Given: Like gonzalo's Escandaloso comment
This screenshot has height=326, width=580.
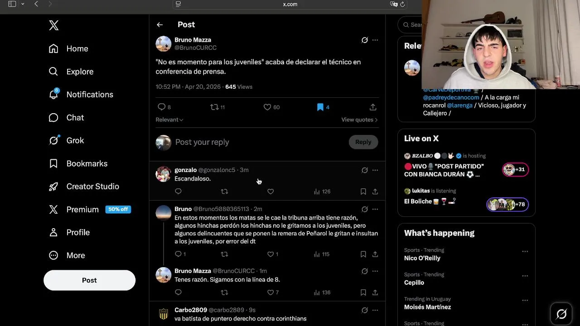Looking at the screenshot, I should pyautogui.click(x=271, y=192).
